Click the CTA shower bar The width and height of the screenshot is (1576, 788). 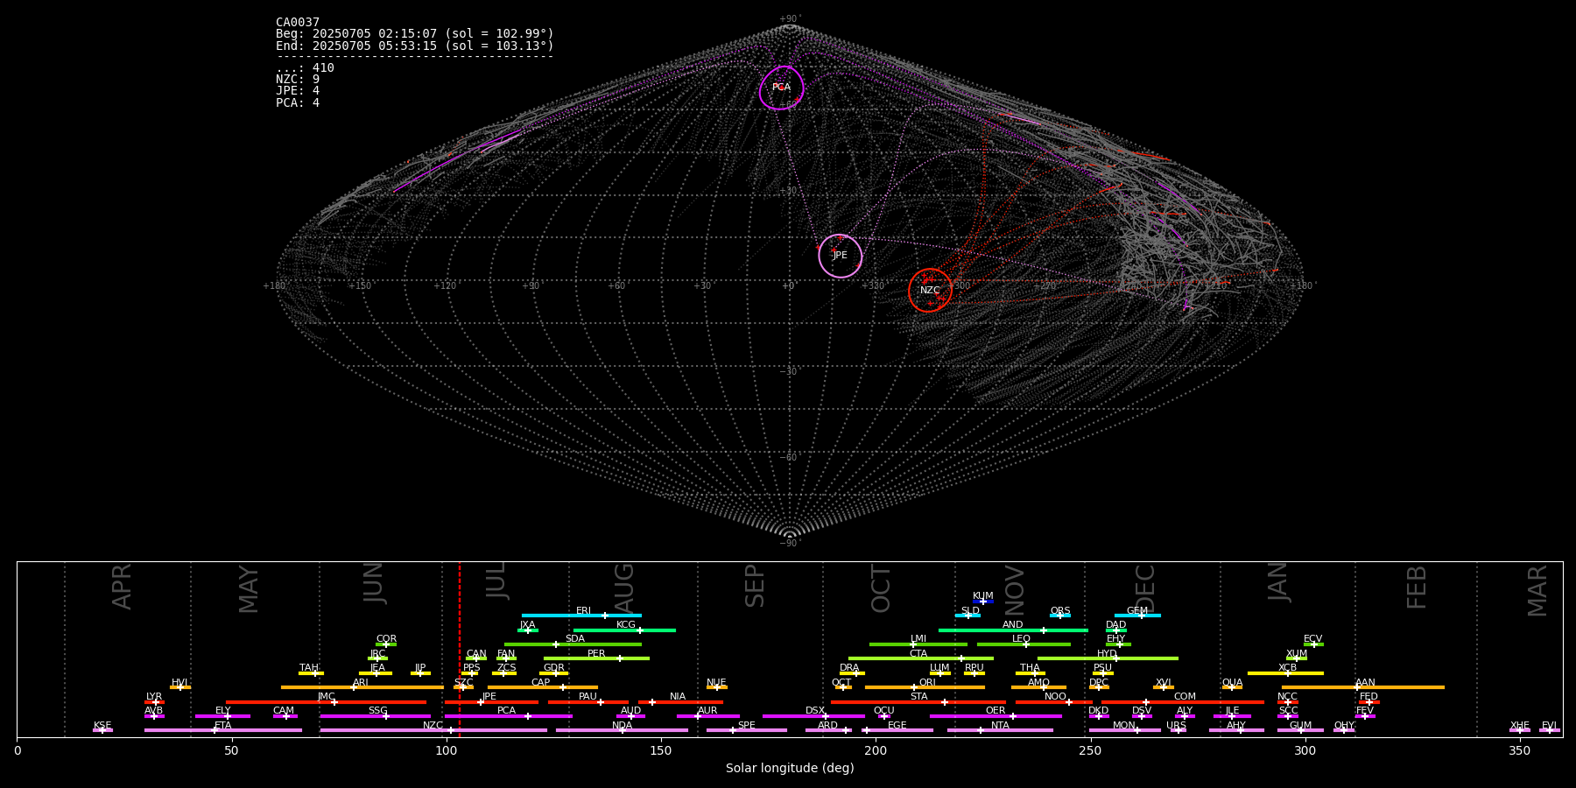(921, 658)
